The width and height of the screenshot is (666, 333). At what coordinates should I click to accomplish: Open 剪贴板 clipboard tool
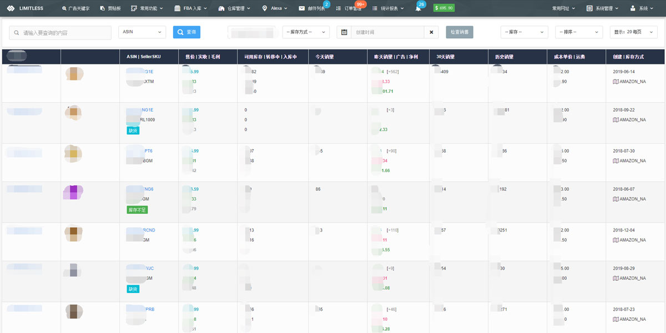point(110,8)
